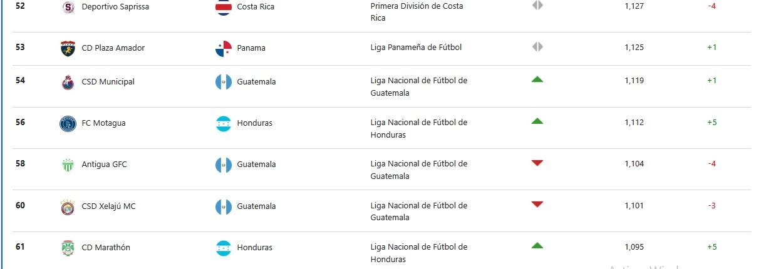Screen dimensions: 761x269
Task: Click the +5 change value for CD Marathón
Action: [x=712, y=247]
